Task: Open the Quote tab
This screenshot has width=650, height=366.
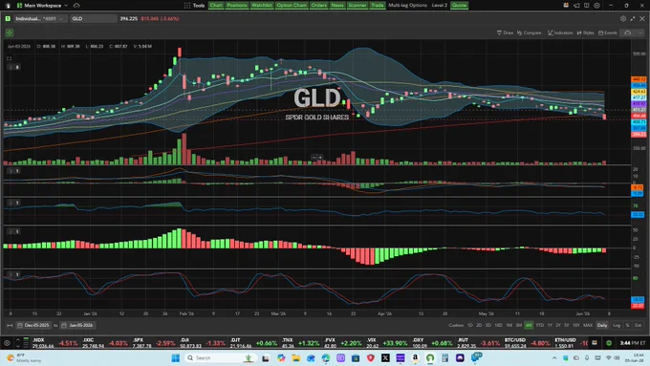Action: click(459, 6)
